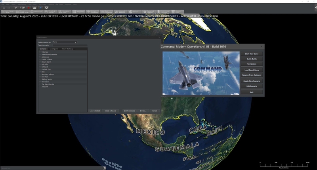This screenshot has width=317, height=170.
Task: Expand the Autosaves folder
Action: [40, 57]
